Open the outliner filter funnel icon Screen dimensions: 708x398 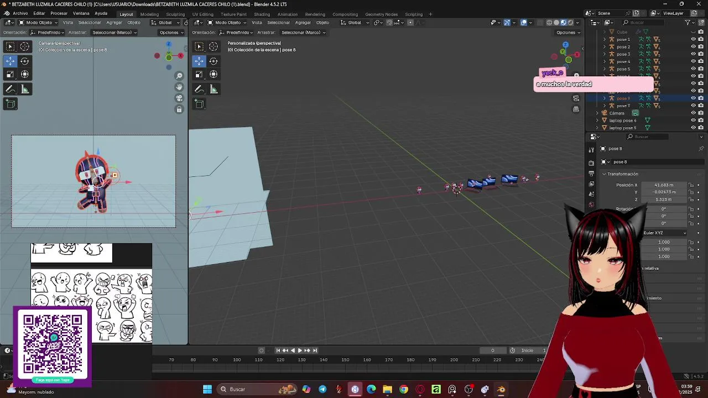(x=688, y=23)
